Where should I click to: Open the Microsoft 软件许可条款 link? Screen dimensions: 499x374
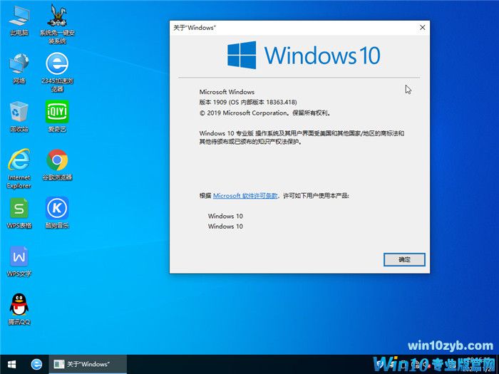click(x=245, y=195)
